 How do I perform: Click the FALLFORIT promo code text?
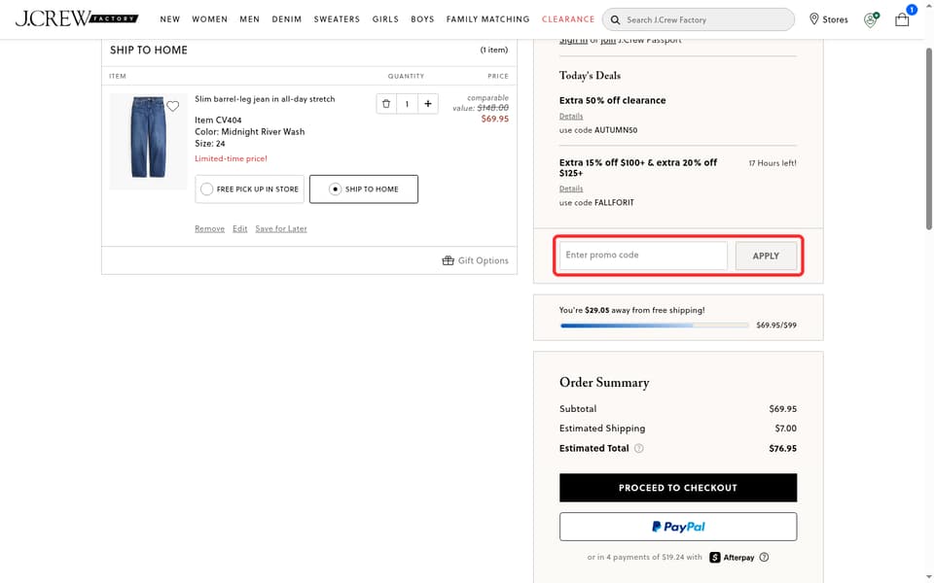point(614,202)
